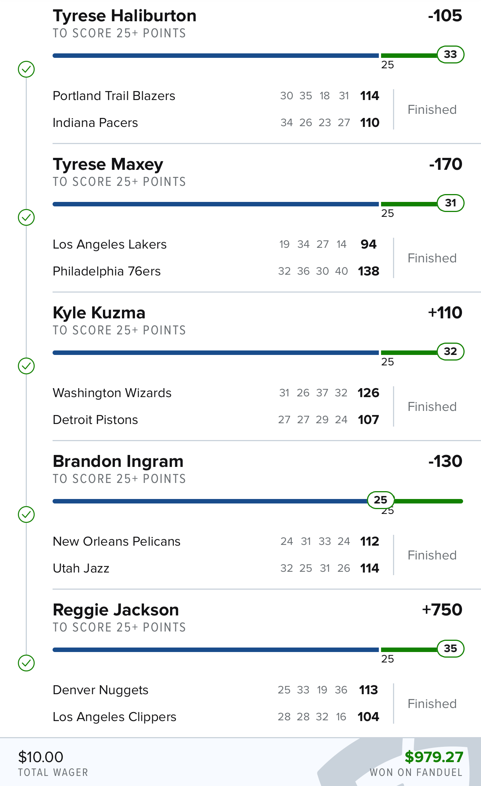Select the Portland Trail Blazers team row
The image size is (481, 786).
[216, 96]
